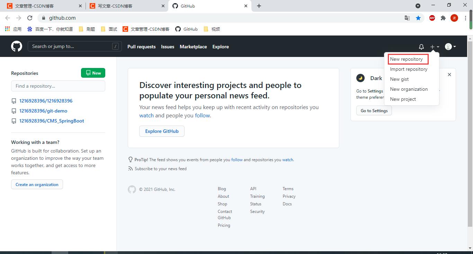Open the Terms footer link
The image size is (473, 254).
click(288, 189)
